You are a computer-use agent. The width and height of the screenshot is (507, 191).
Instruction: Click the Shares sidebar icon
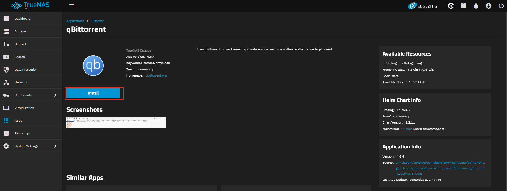point(6,57)
